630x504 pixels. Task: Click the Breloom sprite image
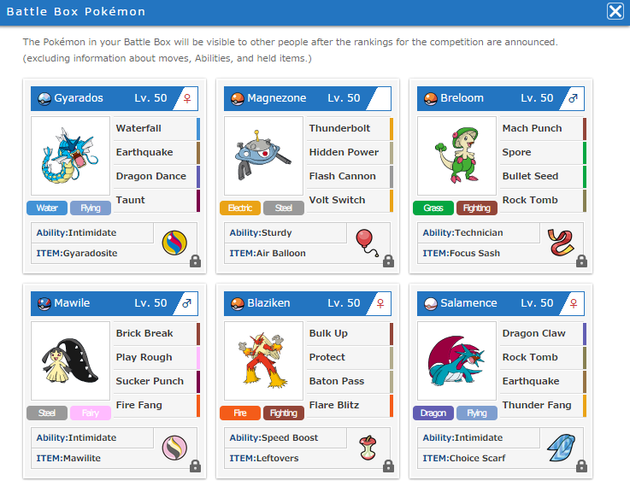coord(456,155)
